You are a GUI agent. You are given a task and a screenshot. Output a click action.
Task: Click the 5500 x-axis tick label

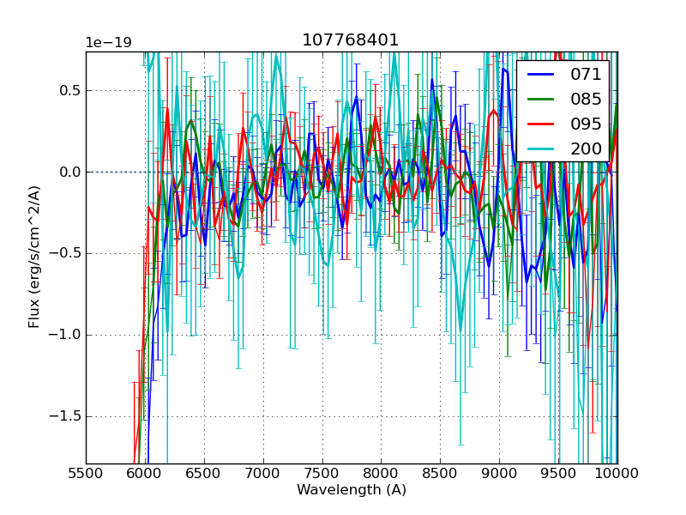(x=86, y=473)
